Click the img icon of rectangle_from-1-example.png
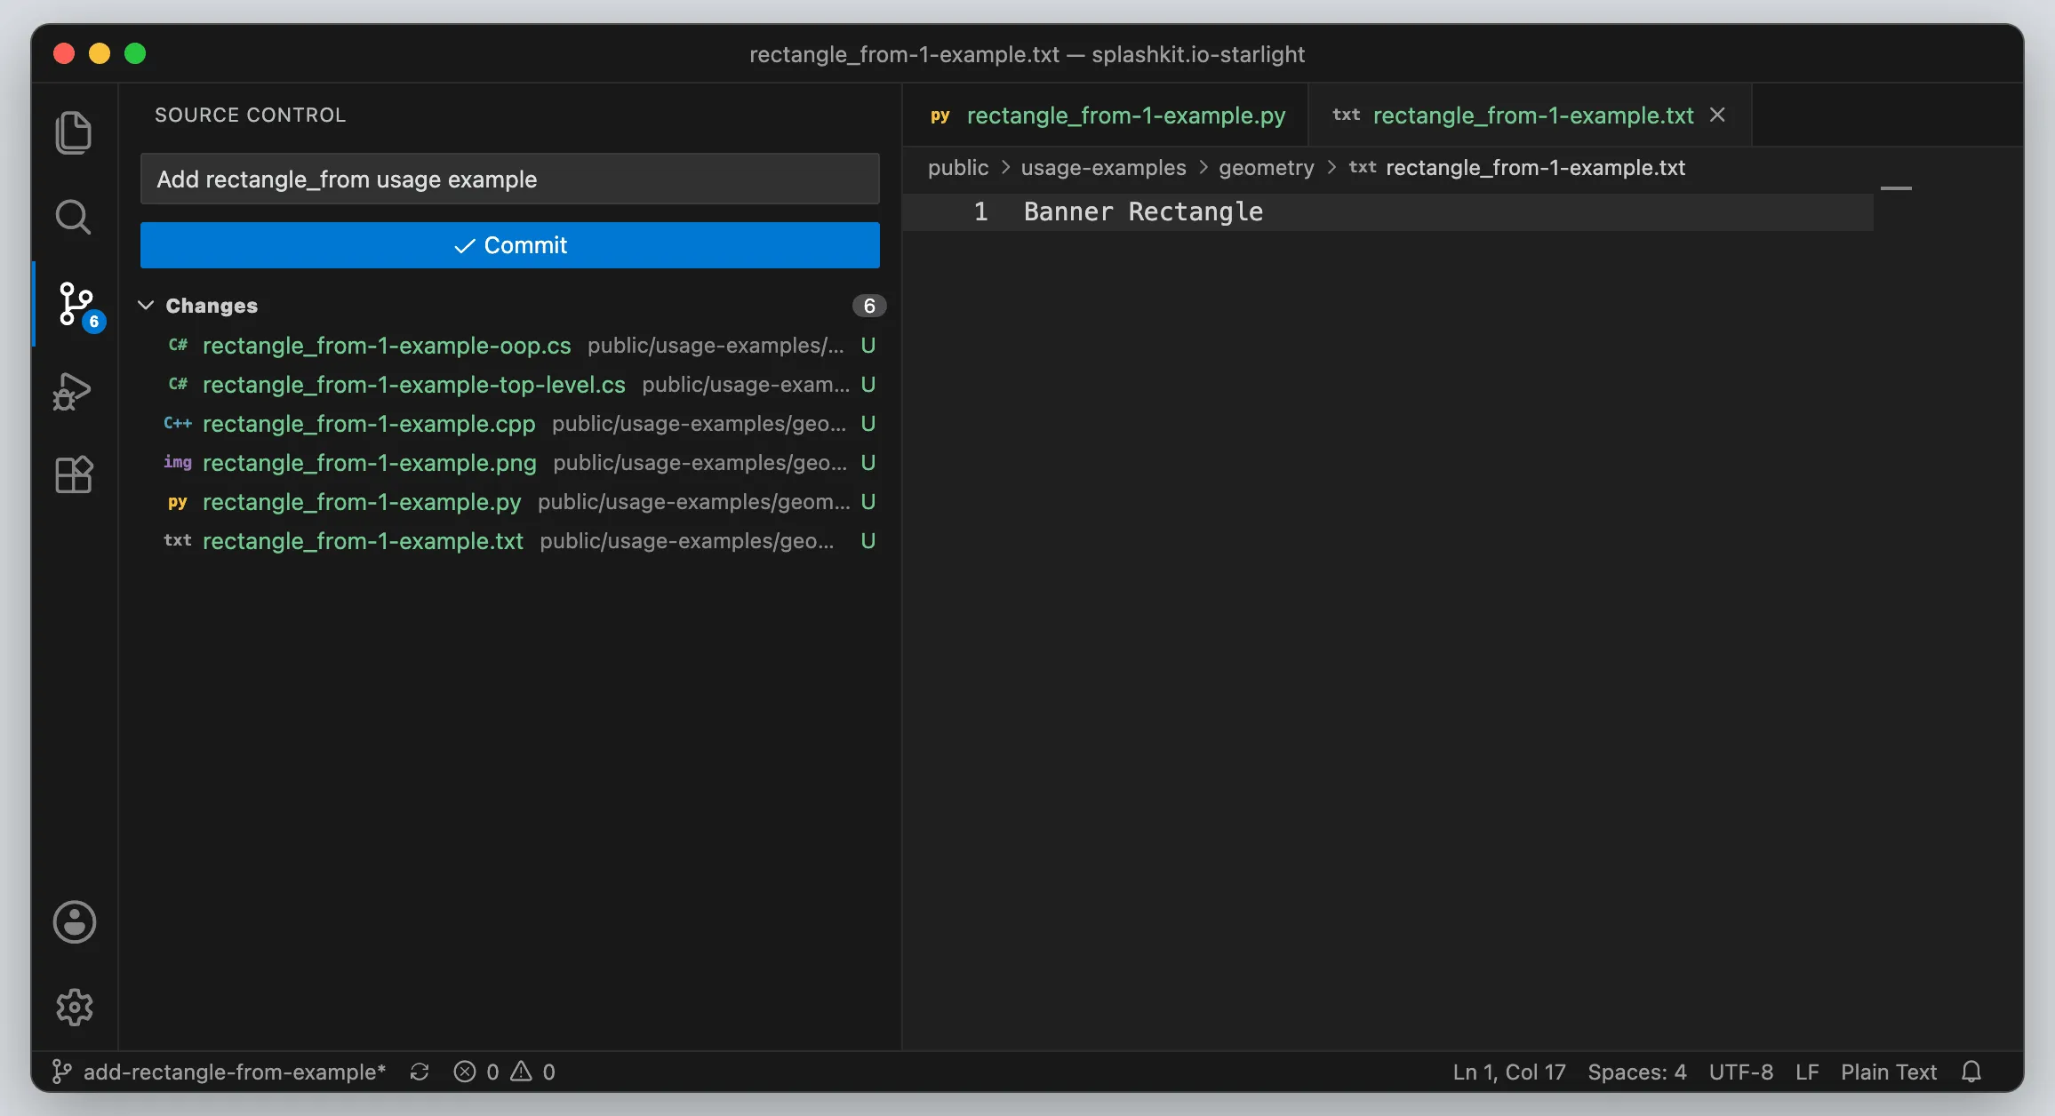This screenshot has width=2055, height=1116. 178,462
